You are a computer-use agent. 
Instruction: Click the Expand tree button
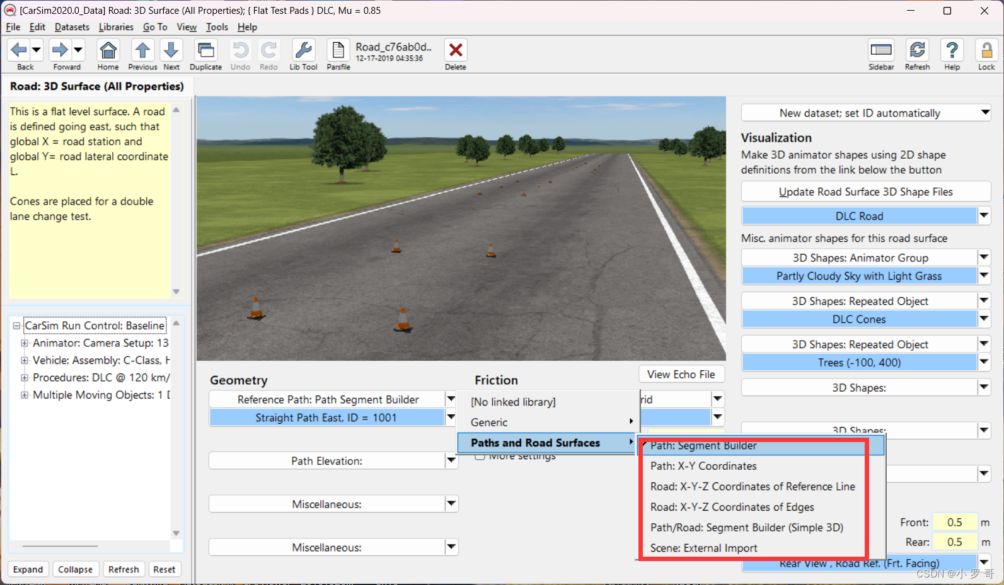pyautogui.click(x=28, y=569)
